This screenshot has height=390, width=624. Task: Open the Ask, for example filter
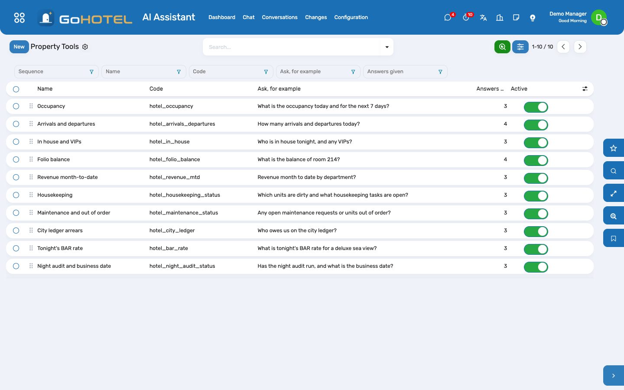[x=318, y=71]
